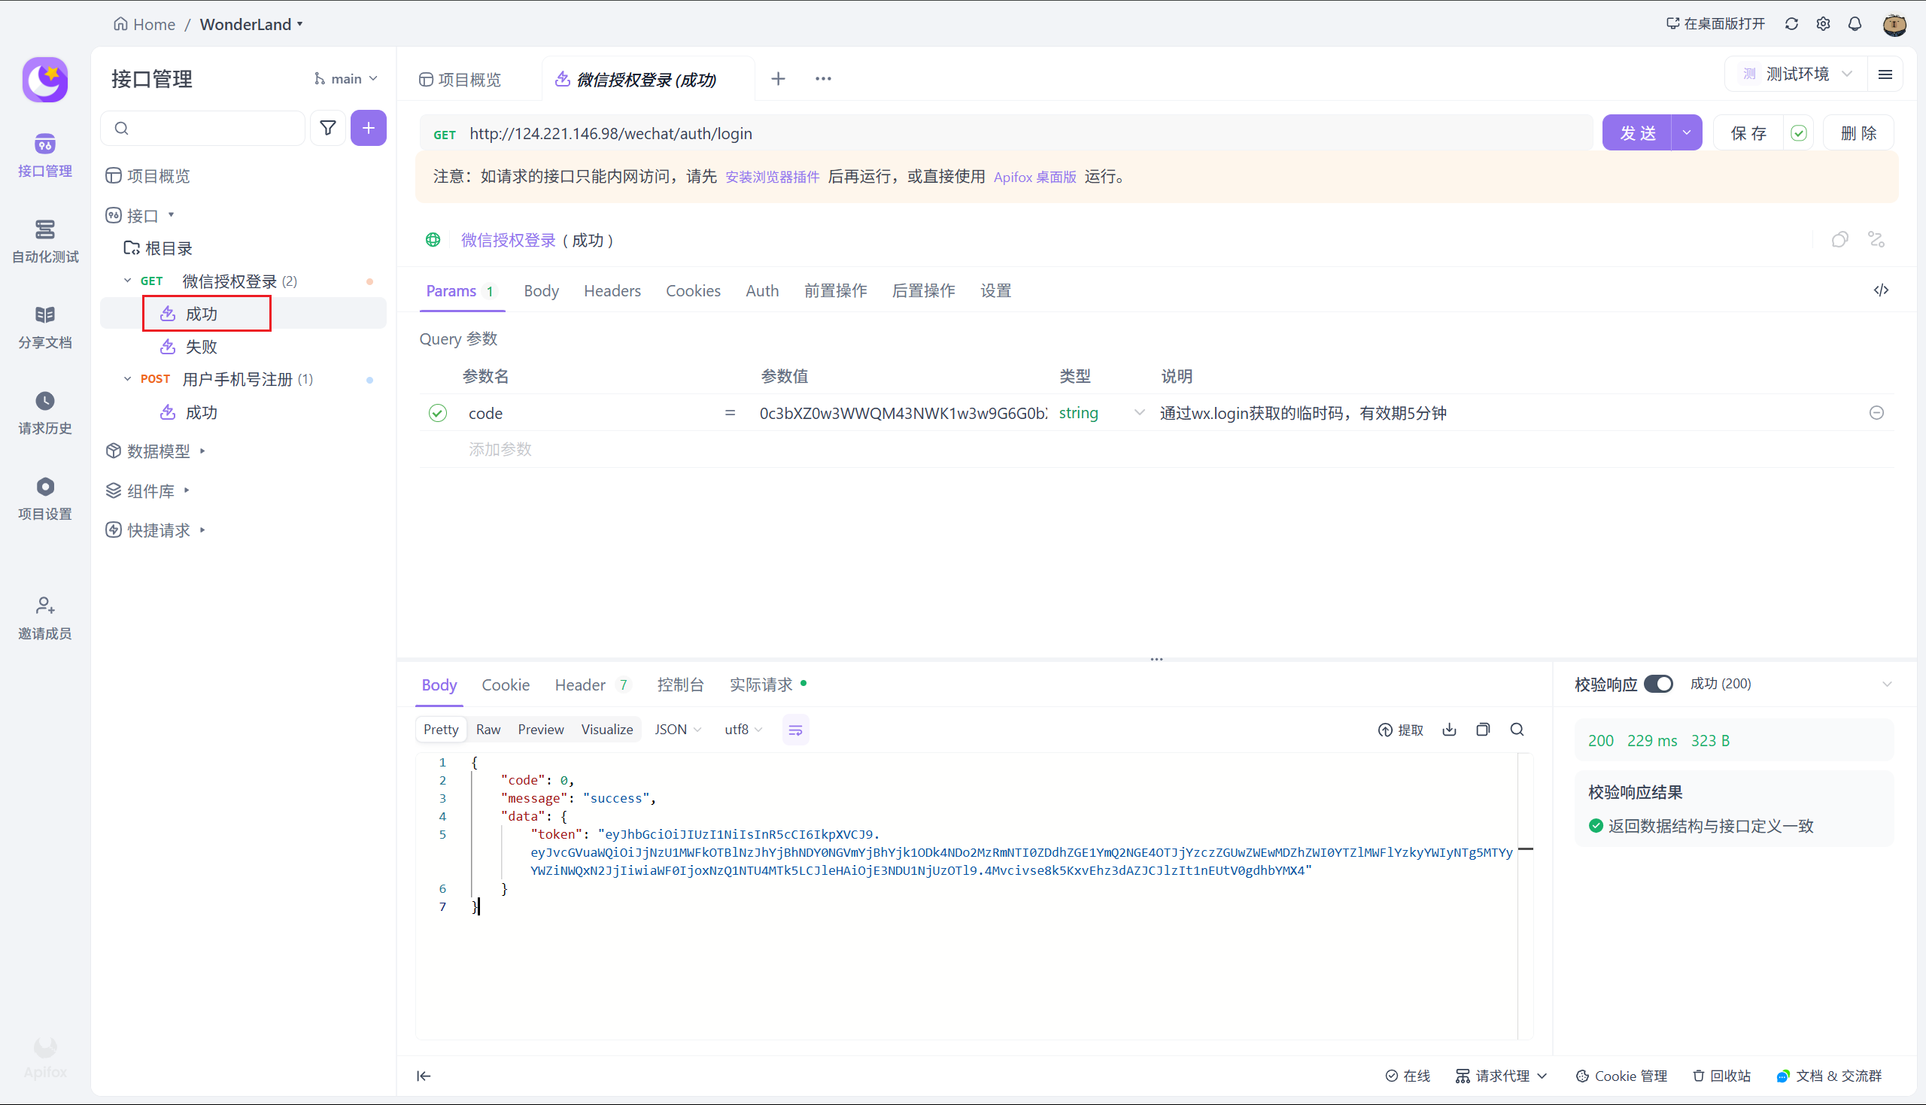Open the 安装浏览器插件 link
1926x1105 pixels.
[x=772, y=177]
